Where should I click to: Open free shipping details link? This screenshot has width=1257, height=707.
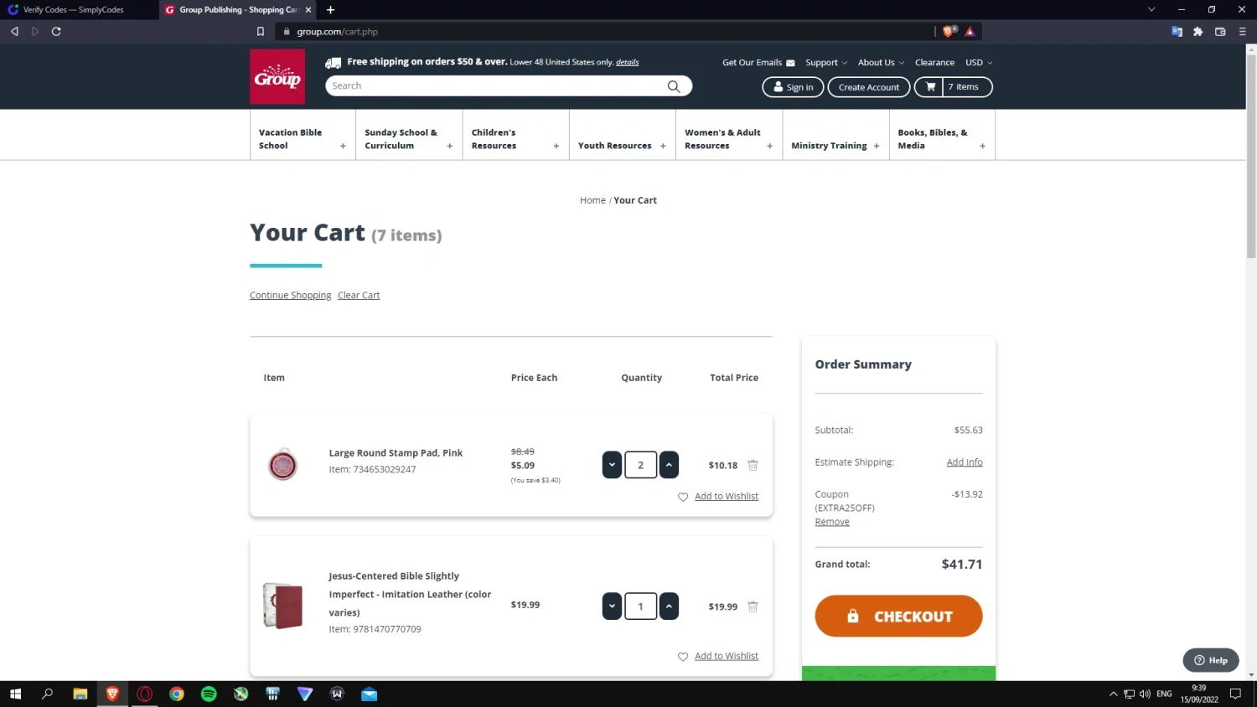[627, 63]
